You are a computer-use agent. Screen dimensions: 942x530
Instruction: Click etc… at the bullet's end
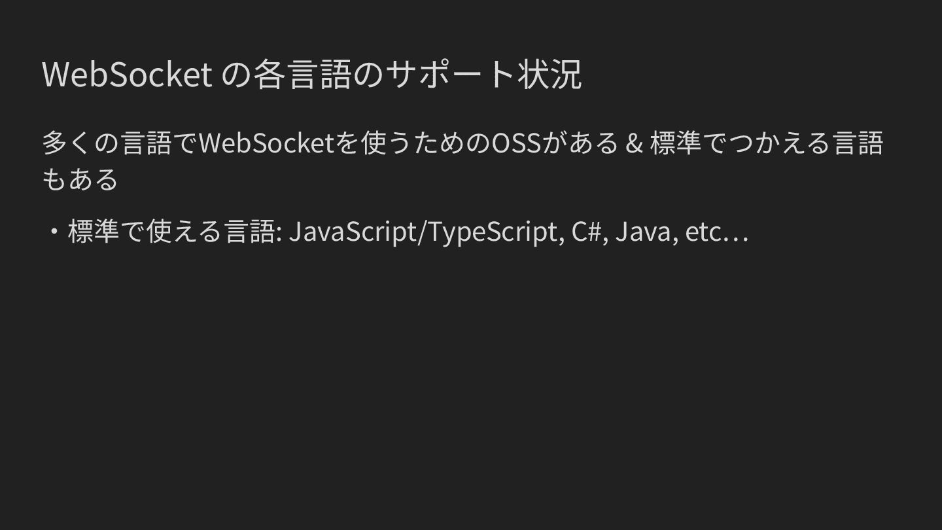(716, 232)
